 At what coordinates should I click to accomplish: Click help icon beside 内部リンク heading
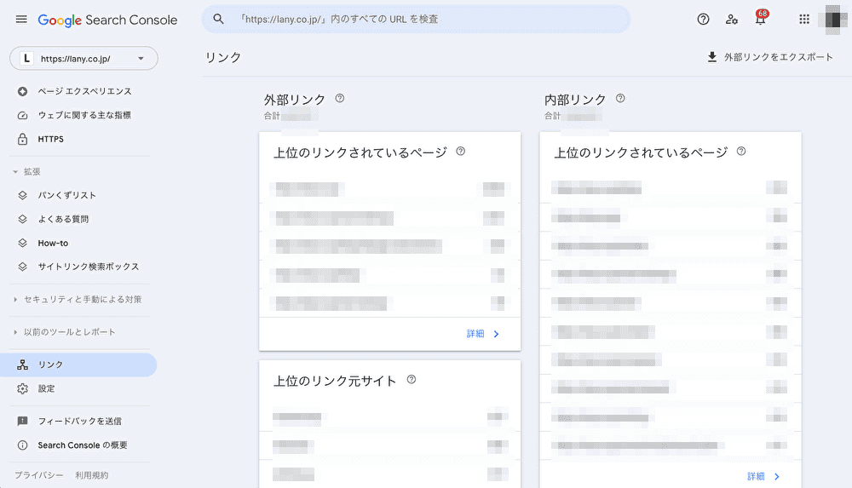[x=620, y=98]
